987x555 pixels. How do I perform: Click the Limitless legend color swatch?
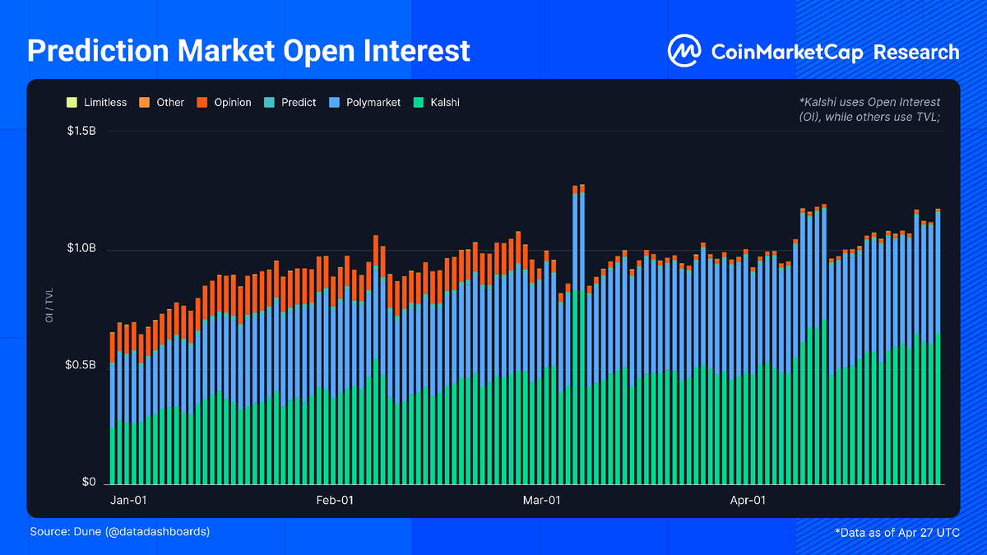pyautogui.click(x=72, y=103)
